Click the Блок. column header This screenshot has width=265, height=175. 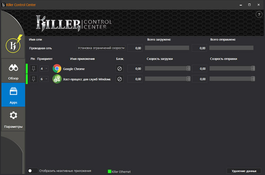click(120, 59)
